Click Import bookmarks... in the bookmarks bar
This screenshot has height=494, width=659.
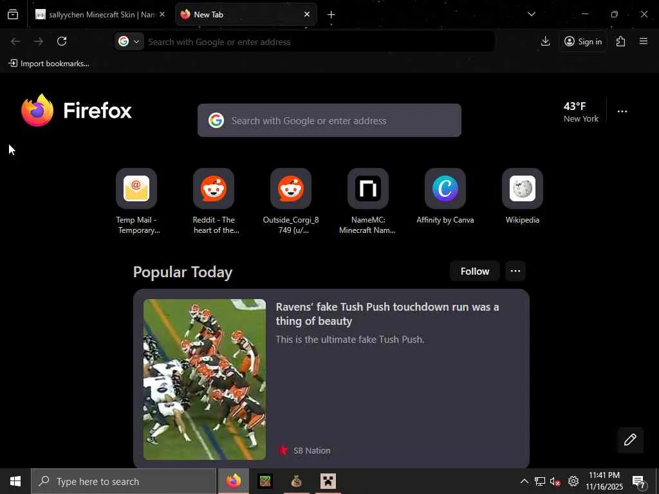tap(49, 64)
